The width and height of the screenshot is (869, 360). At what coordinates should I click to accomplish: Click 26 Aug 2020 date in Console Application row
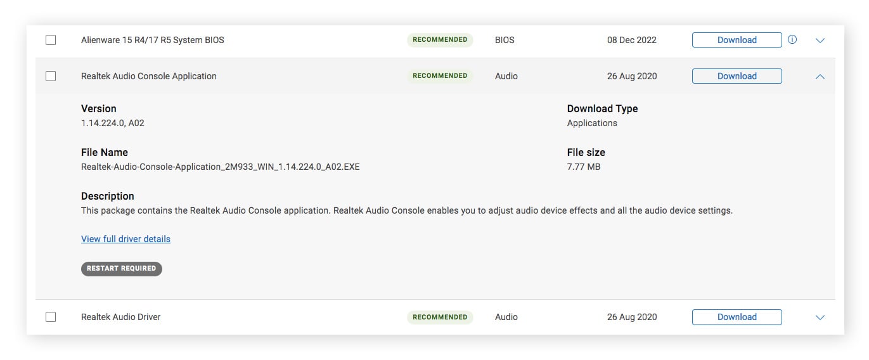click(632, 76)
